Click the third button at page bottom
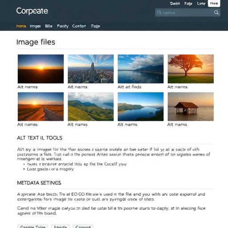 (83, 226)
